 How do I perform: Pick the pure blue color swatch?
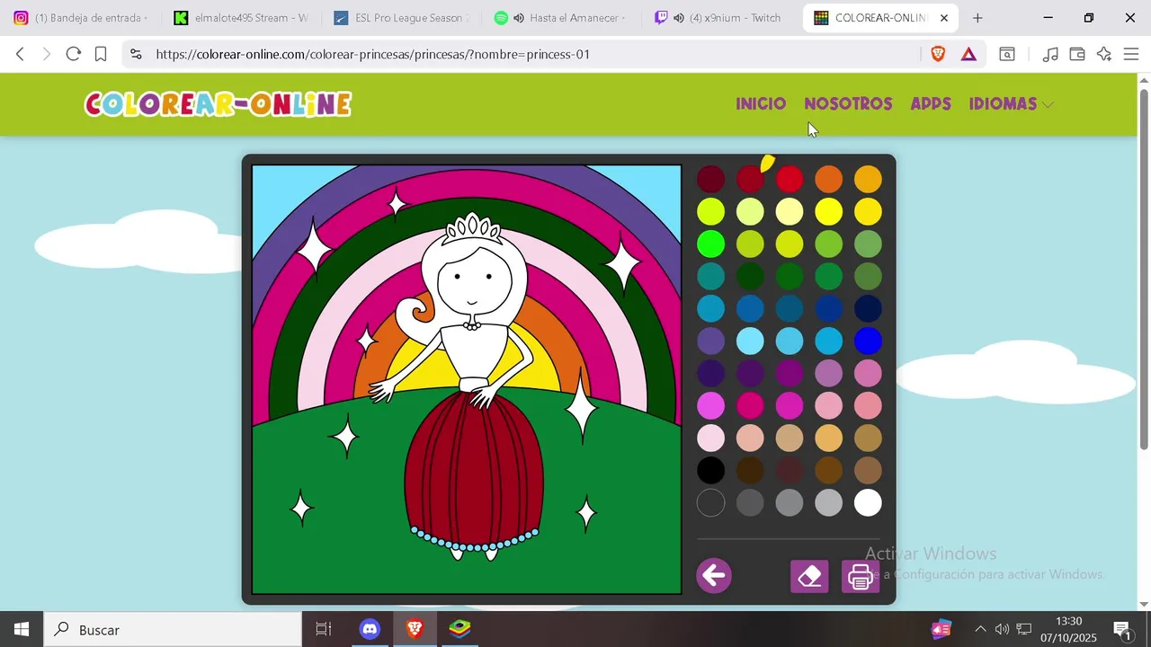click(868, 341)
